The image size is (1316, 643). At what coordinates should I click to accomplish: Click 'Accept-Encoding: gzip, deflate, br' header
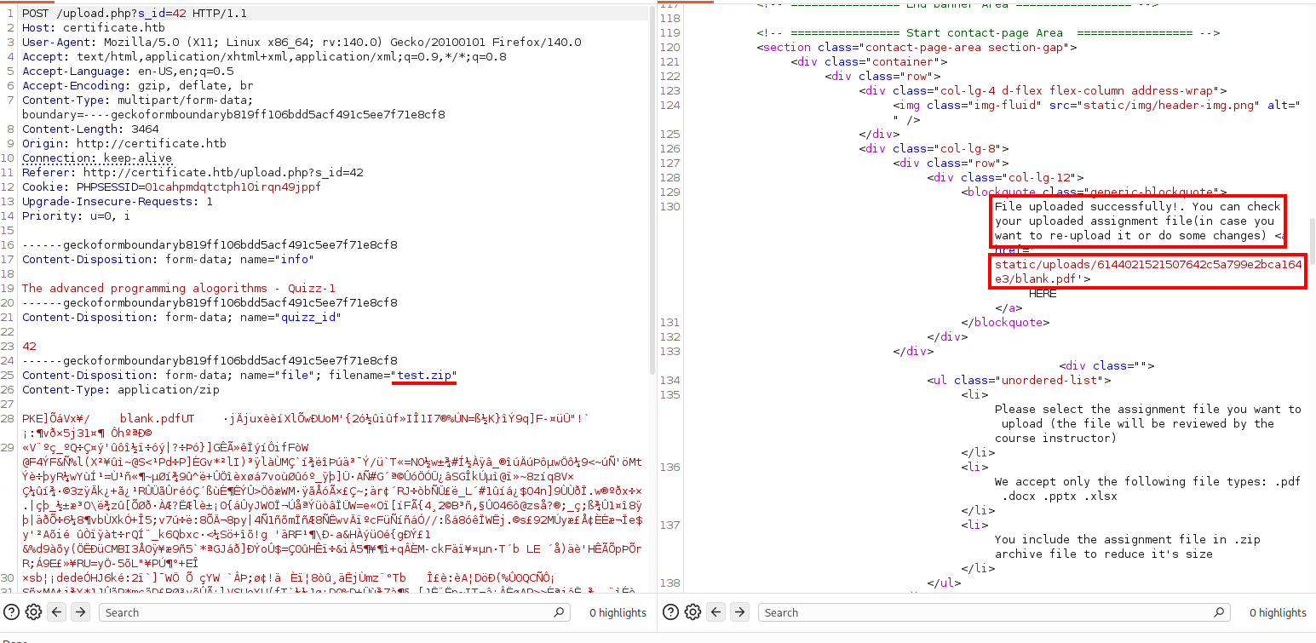(137, 86)
